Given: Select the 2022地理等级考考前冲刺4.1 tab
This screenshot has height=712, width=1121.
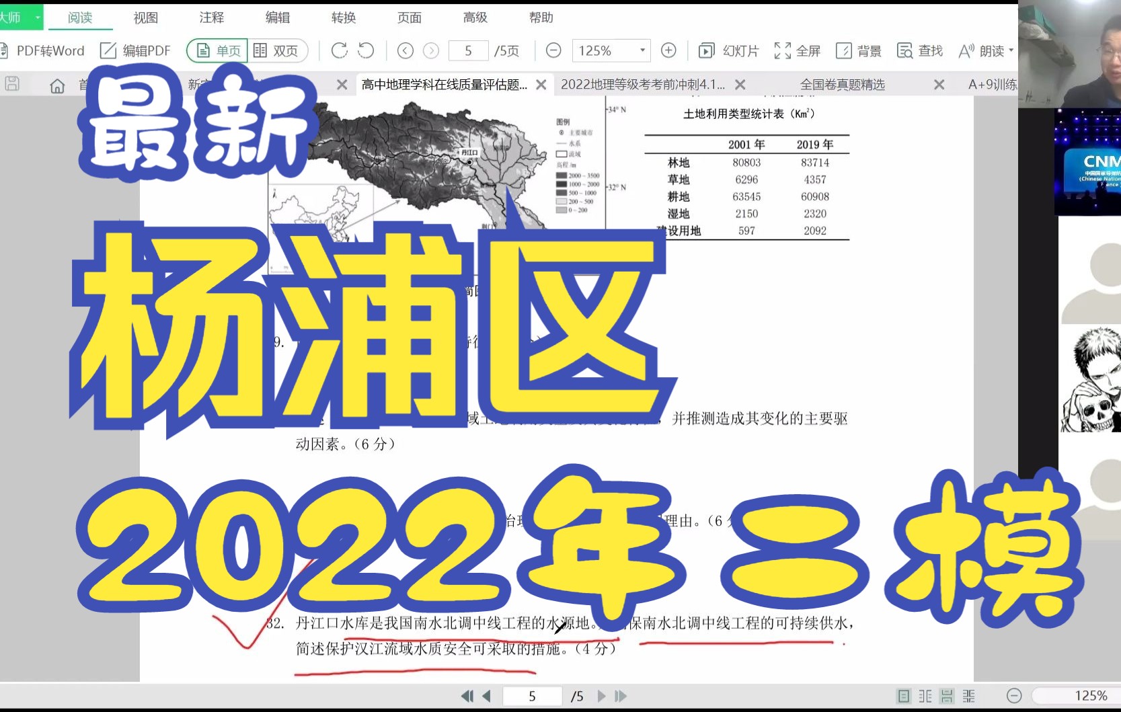Looking at the screenshot, I should point(643,85).
